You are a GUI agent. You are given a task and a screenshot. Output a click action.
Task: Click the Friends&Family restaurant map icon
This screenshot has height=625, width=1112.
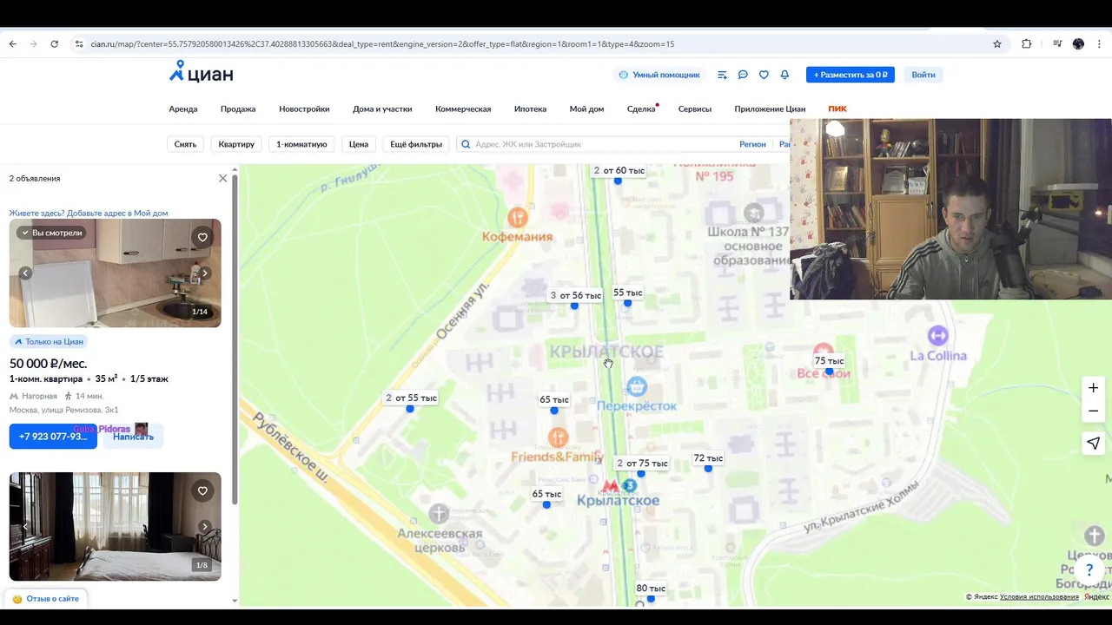click(558, 437)
